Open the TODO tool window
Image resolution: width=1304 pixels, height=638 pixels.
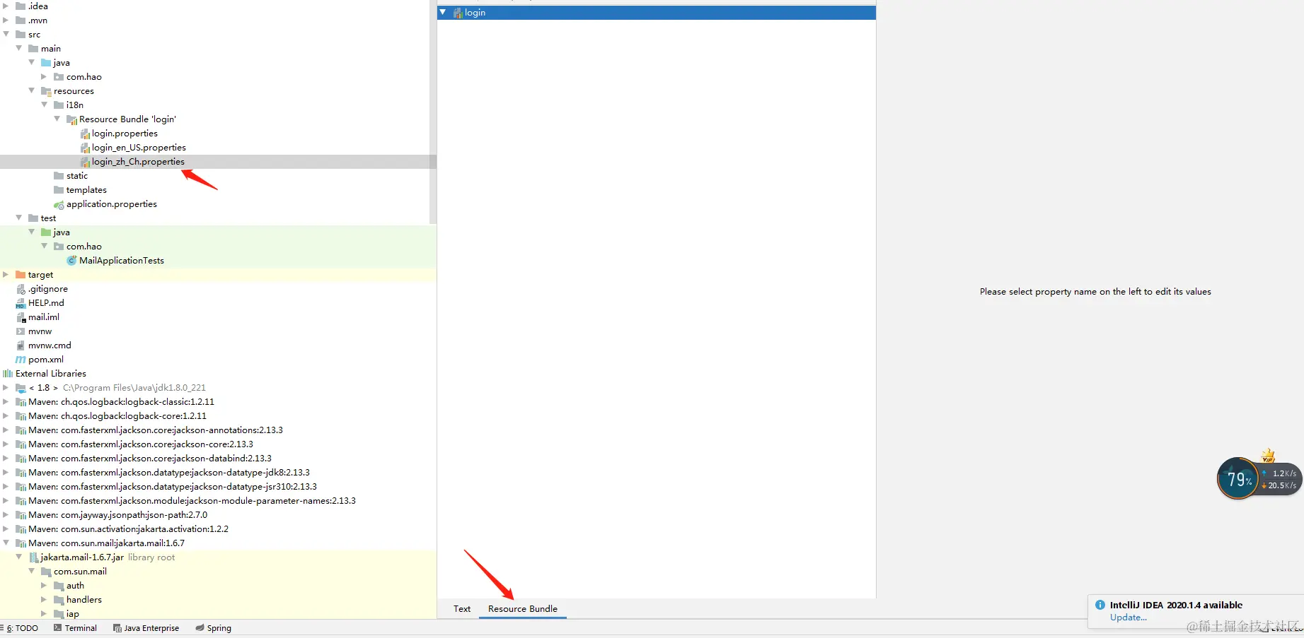21,628
